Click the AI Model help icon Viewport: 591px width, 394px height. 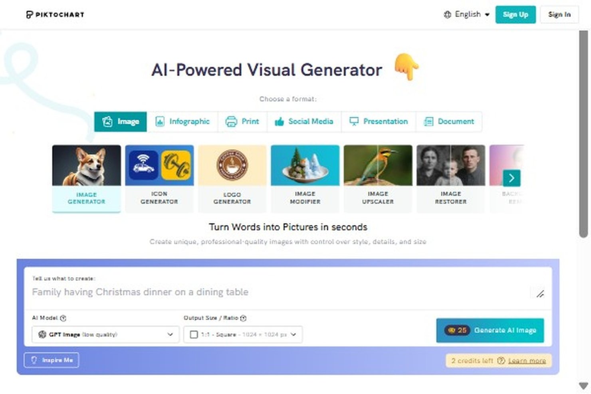(x=63, y=318)
